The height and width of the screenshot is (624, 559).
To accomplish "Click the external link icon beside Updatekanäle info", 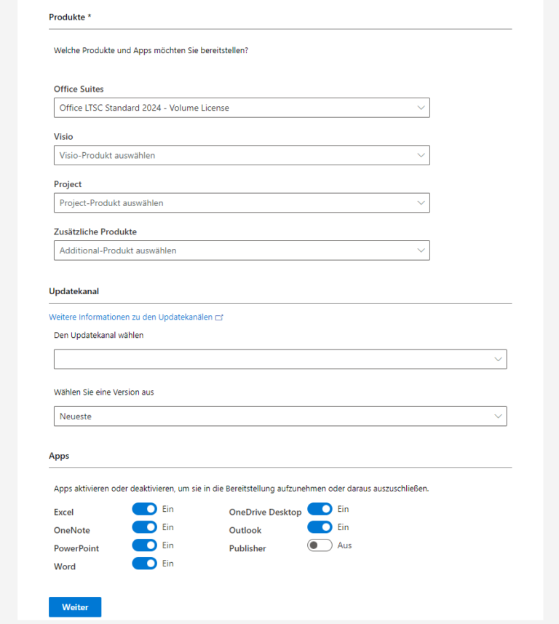I will pyautogui.click(x=221, y=317).
